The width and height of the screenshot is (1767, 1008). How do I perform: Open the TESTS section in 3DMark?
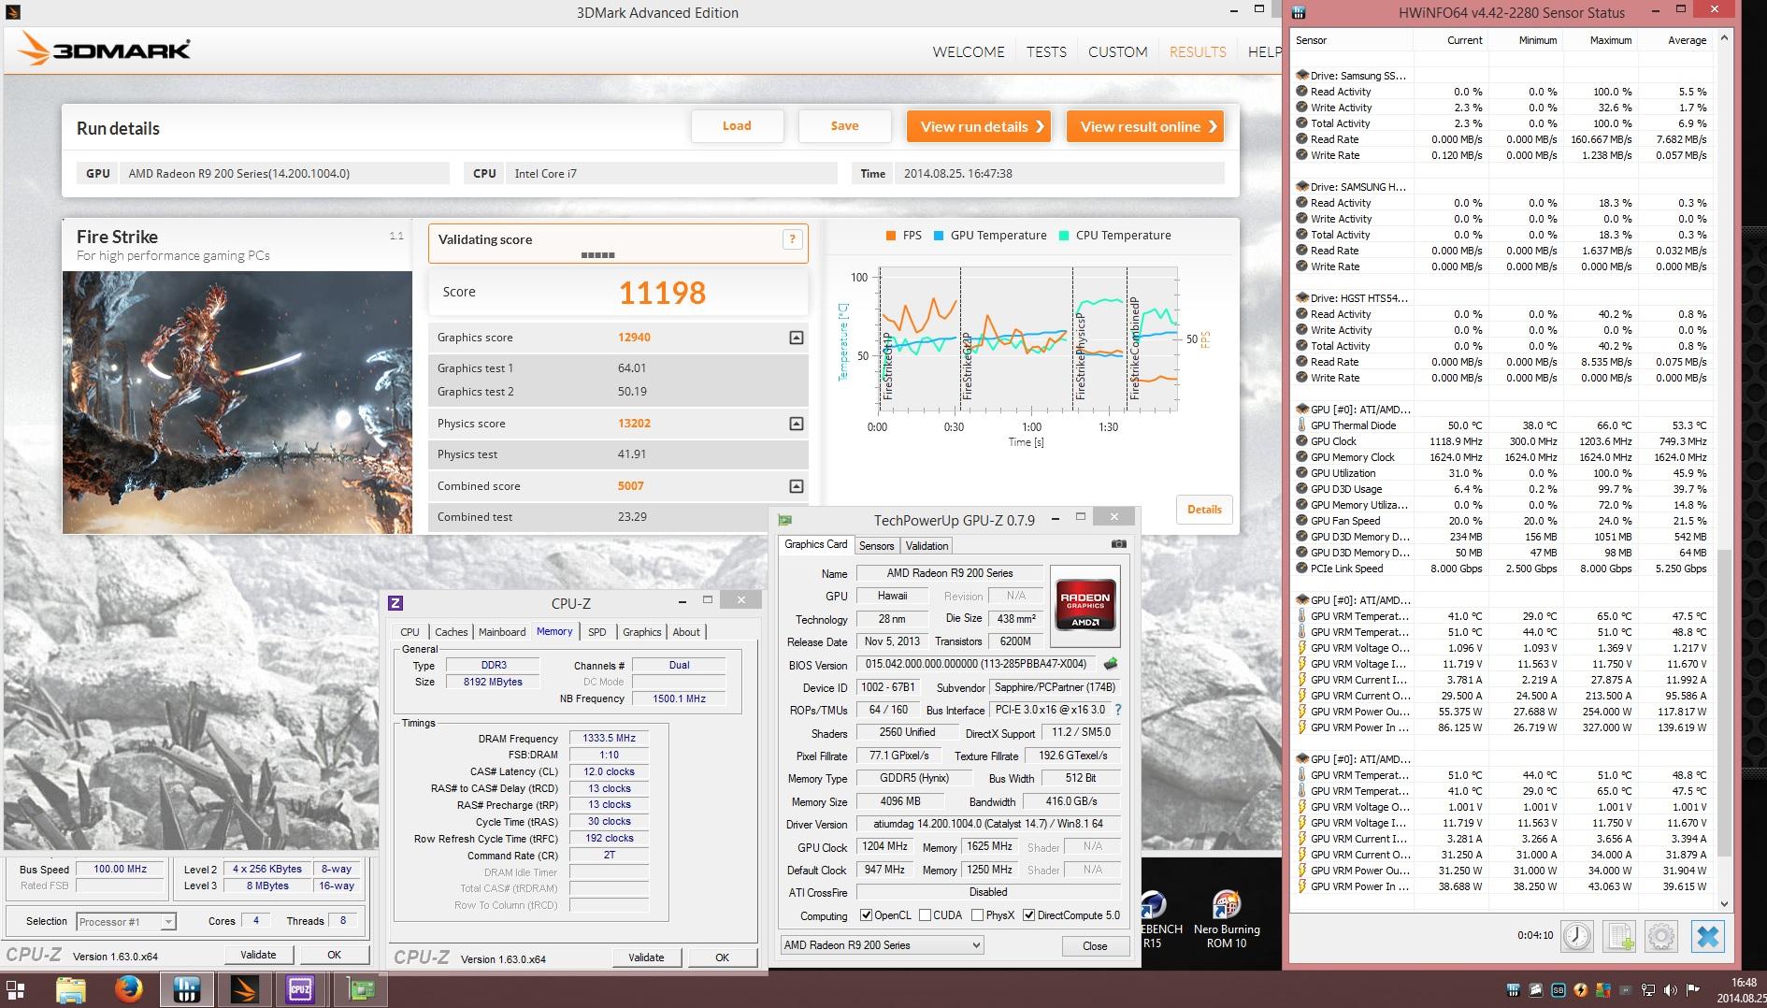[1046, 52]
